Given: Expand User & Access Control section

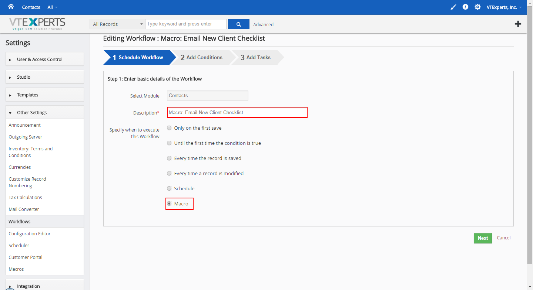Looking at the screenshot, I should click(45, 59).
